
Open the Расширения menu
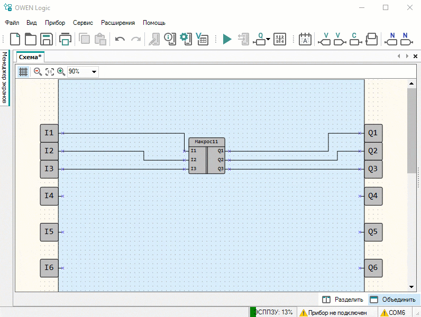pyautogui.click(x=118, y=23)
